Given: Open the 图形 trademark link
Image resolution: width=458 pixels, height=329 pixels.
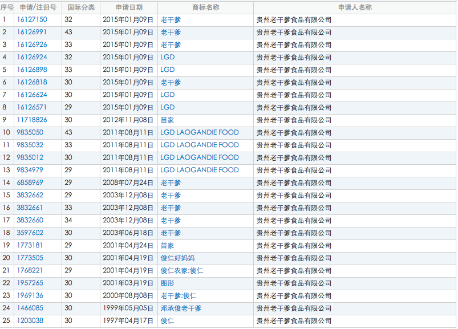Looking at the screenshot, I should click(x=167, y=283).
